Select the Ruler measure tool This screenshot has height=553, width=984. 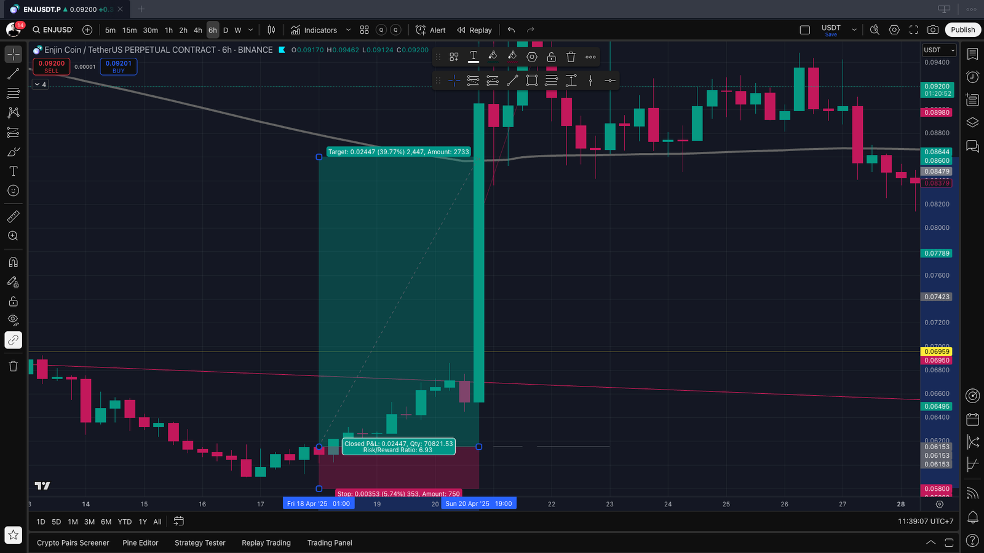[x=13, y=216]
